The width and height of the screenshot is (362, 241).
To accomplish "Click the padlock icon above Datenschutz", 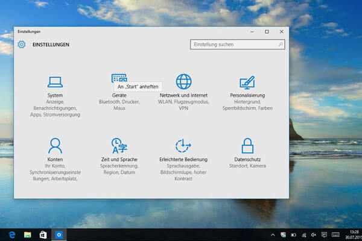I will point(247,146).
